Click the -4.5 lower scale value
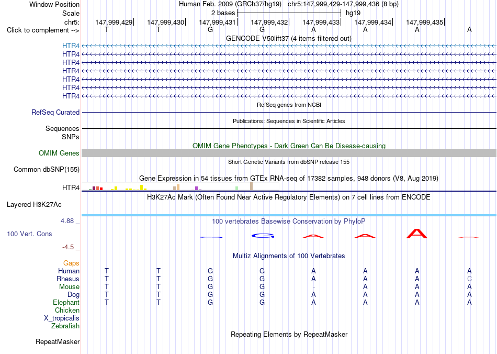 67,247
